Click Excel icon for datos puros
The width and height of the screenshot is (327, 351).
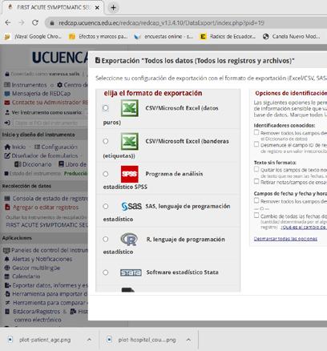(x=130, y=108)
